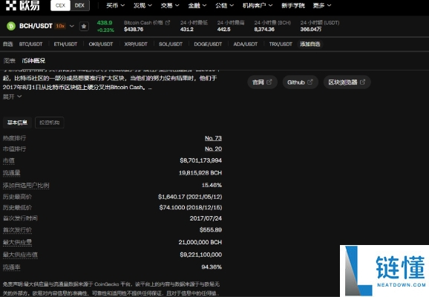This screenshot has height=297, width=429.
Task: Select the 基本信息 tab
Action: coord(17,123)
